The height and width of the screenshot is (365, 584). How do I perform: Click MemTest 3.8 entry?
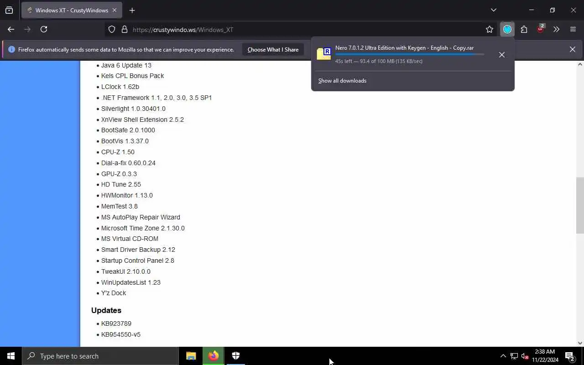click(x=119, y=206)
